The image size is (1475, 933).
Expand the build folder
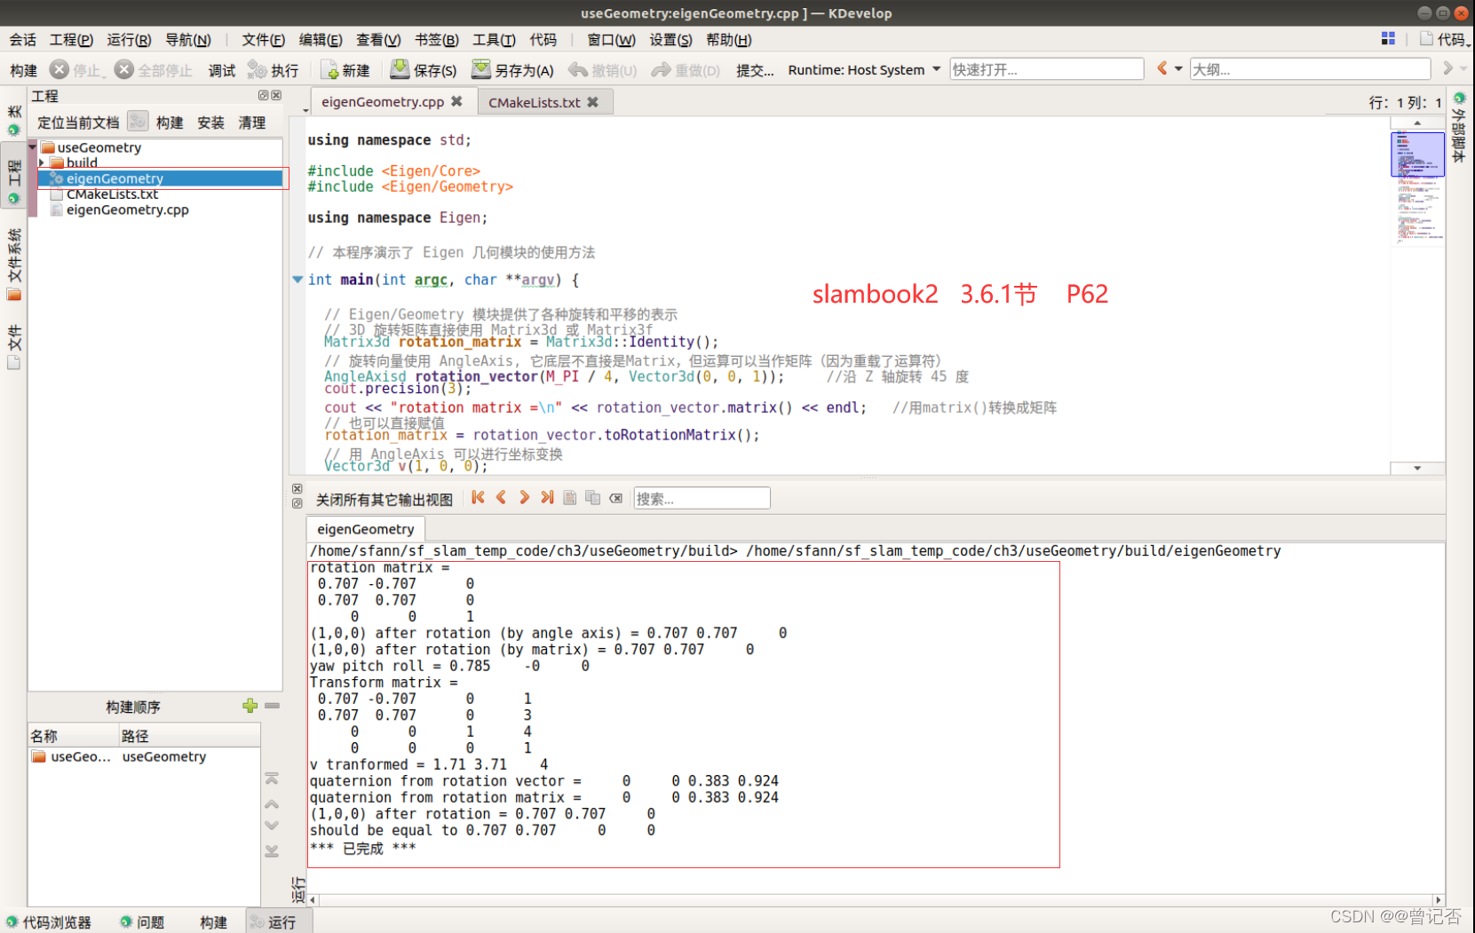(x=42, y=162)
